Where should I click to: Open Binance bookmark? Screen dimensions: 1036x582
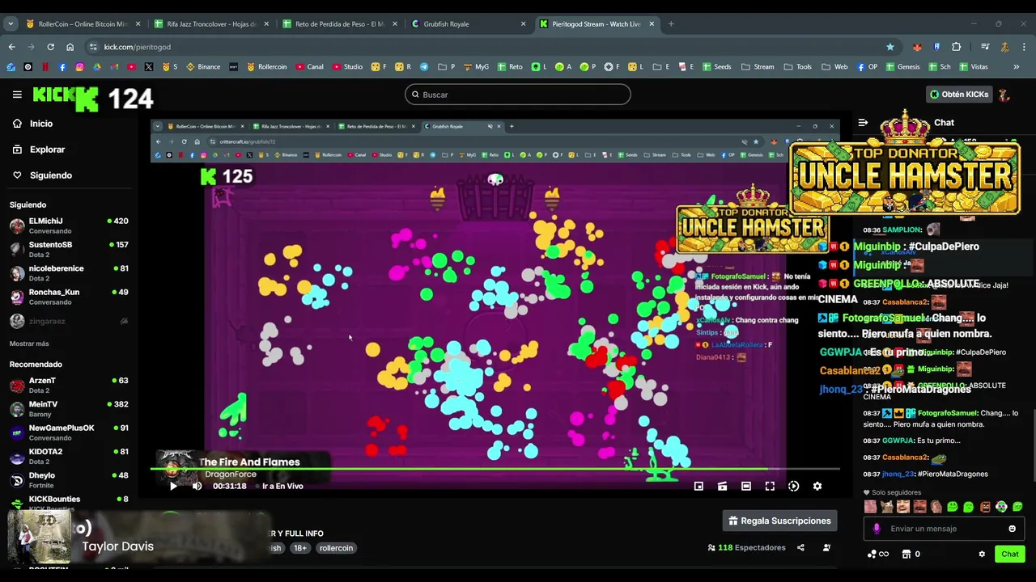click(x=203, y=67)
